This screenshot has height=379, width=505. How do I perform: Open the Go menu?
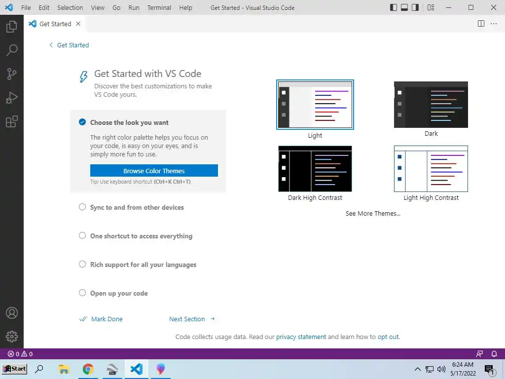tap(116, 7)
